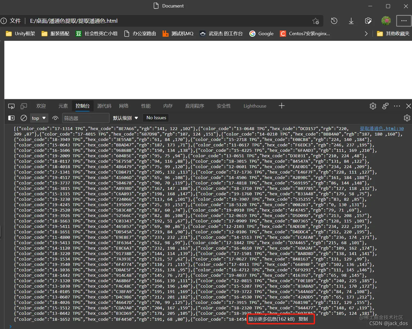412x329 pixels.
Task: Open the 默认级别 log level dropdown
Action: coord(126,118)
